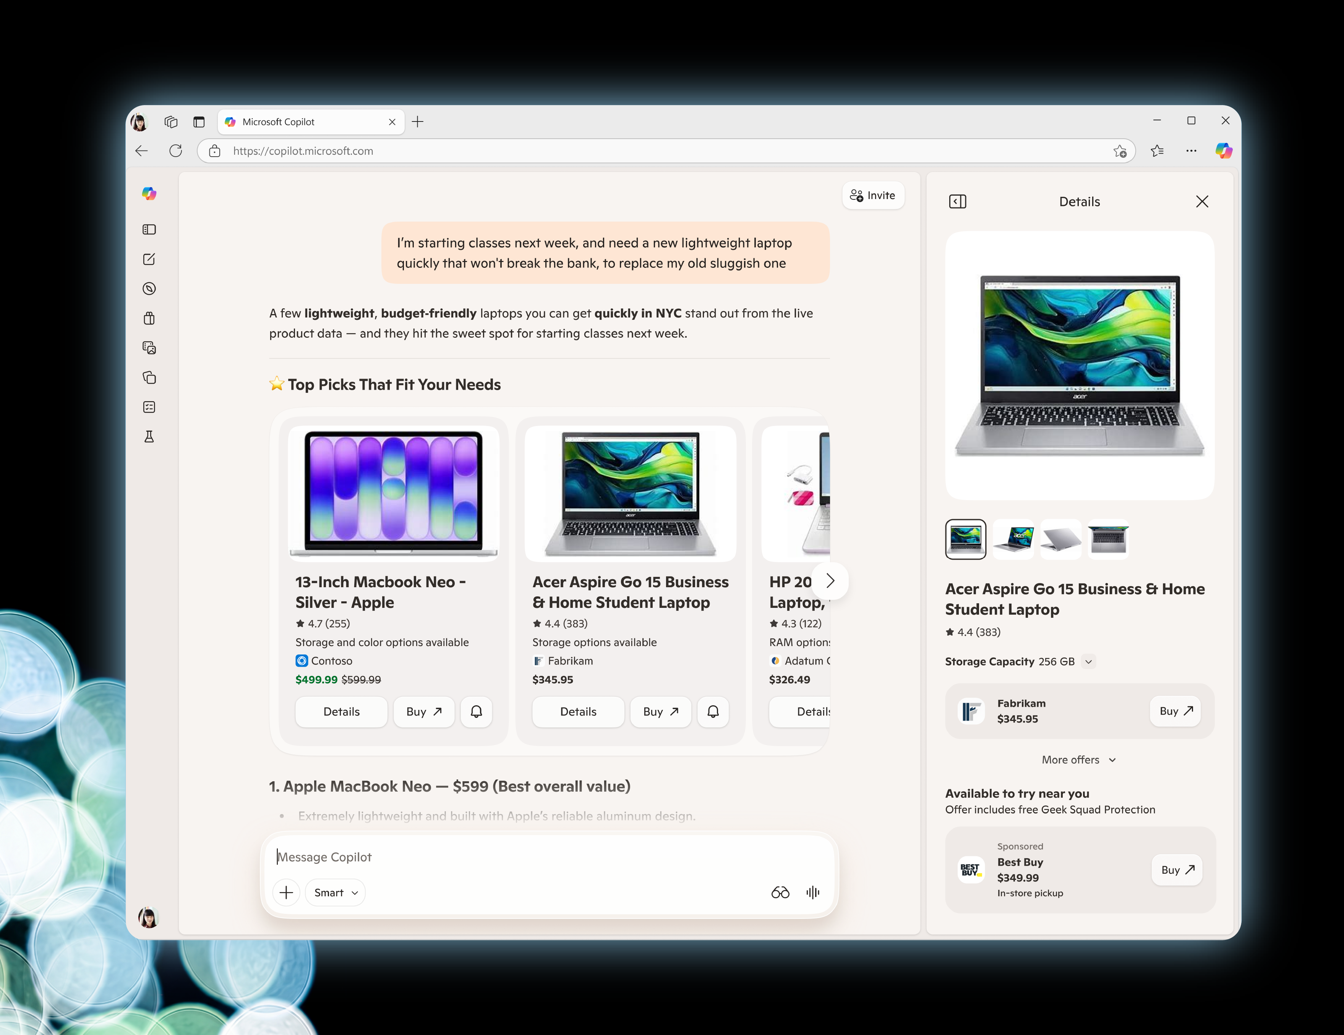The image size is (1344, 1035).
Task: Open Acer Aspire Go 15 card title
Action: [630, 592]
